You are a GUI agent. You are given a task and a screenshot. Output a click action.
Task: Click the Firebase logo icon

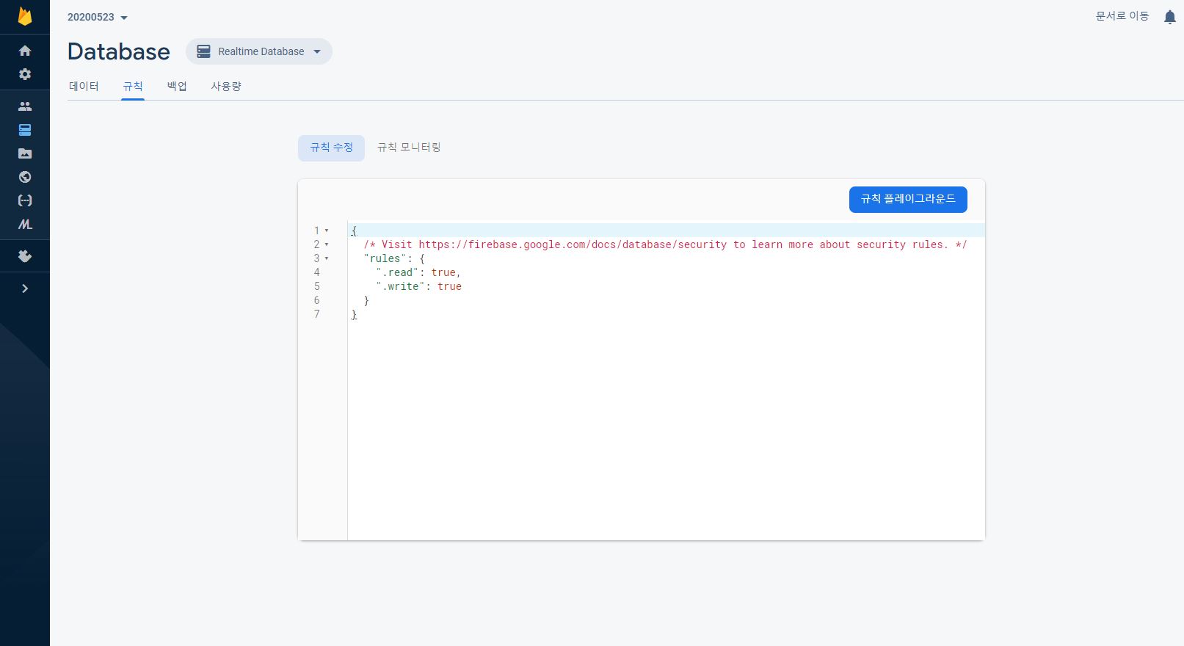(25, 16)
